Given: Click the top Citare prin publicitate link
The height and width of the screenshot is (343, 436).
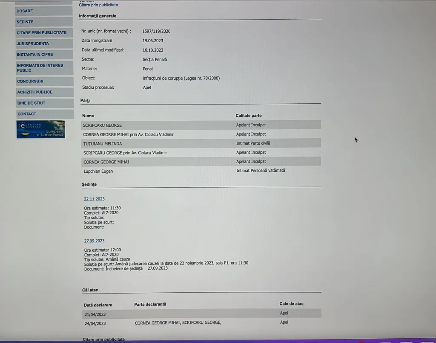Looking at the screenshot, I should click(98, 5).
